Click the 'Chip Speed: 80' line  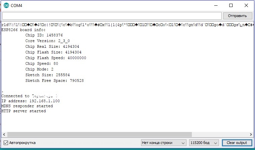pyautogui.click(x=42, y=63)
